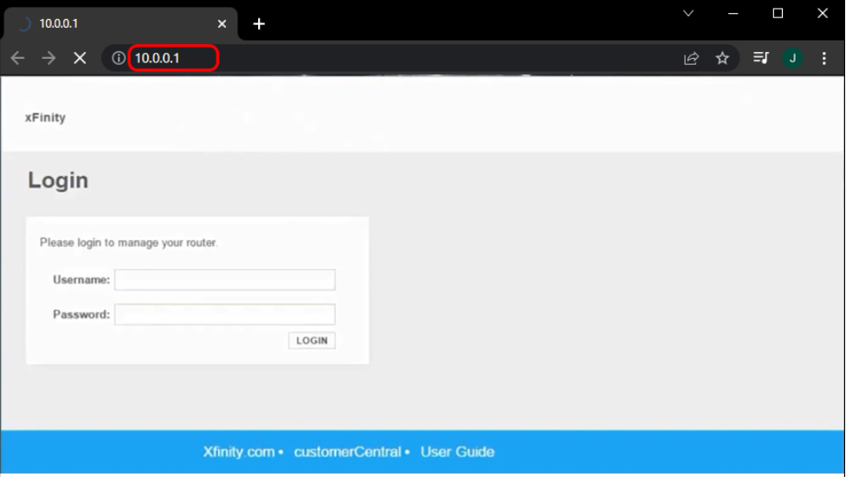Close the browser window
This screenshot has height=477, width=846.
pyautogui.click(x=823, y=14)
